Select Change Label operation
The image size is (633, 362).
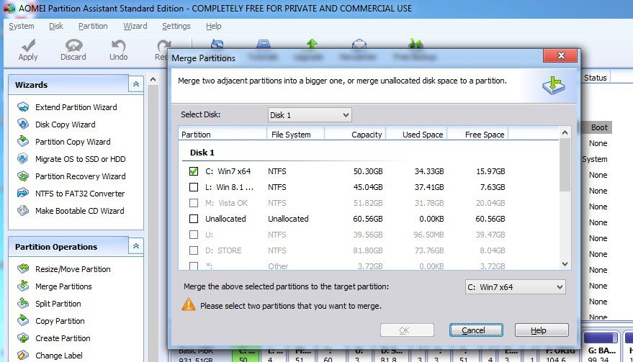(x=59, y=356)
